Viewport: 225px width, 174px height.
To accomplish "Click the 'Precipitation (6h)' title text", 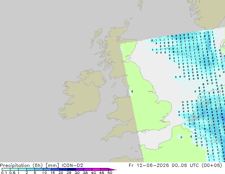I will click(x=21, y=165).
